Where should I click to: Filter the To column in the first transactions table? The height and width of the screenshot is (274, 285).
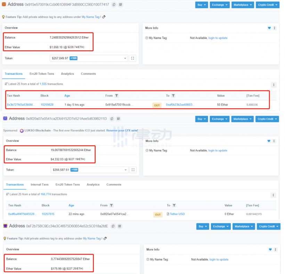[x=173, y=96]
